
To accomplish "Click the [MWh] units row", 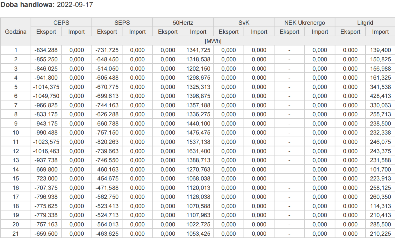I will tap(213, 41).
